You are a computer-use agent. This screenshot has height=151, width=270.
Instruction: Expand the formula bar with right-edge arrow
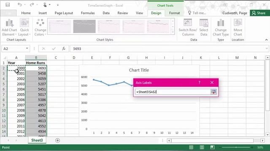(x=267, y=49)
